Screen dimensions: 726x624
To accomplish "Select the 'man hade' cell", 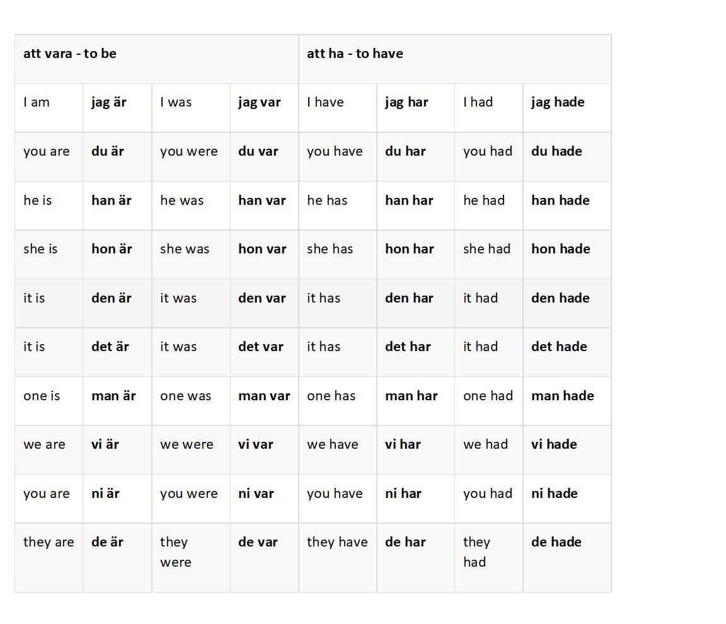I will click(567, 401).
